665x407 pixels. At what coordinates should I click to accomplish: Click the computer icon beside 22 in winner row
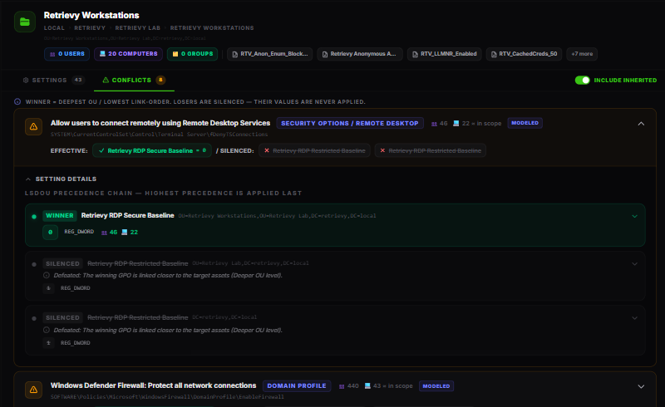tap(124, 232)
